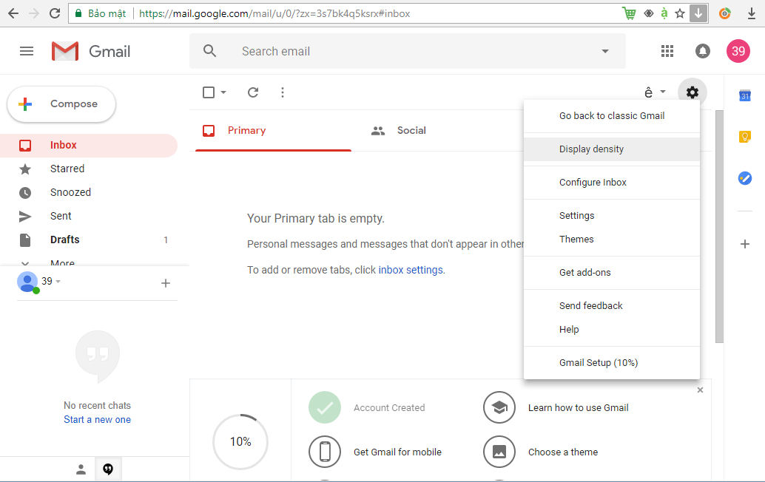Viewport: 765px width, 482px height.
Task: Show advanced search options dropdown
Action: pyautogui.click(x=605, y=51)
